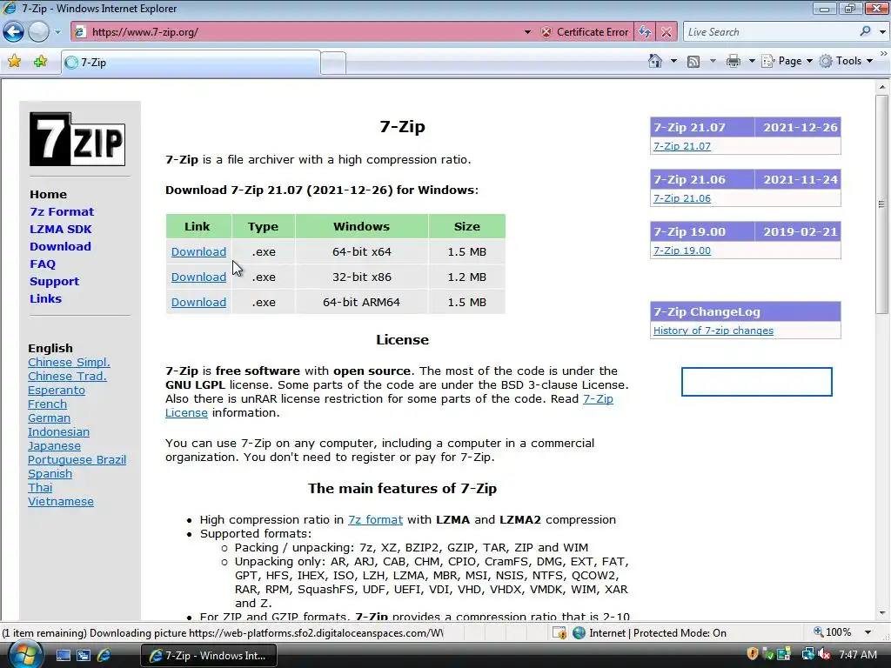Open the 7z format features link
Image resolution: width=891 pixels, height=668 pixels.
point(375,520)
